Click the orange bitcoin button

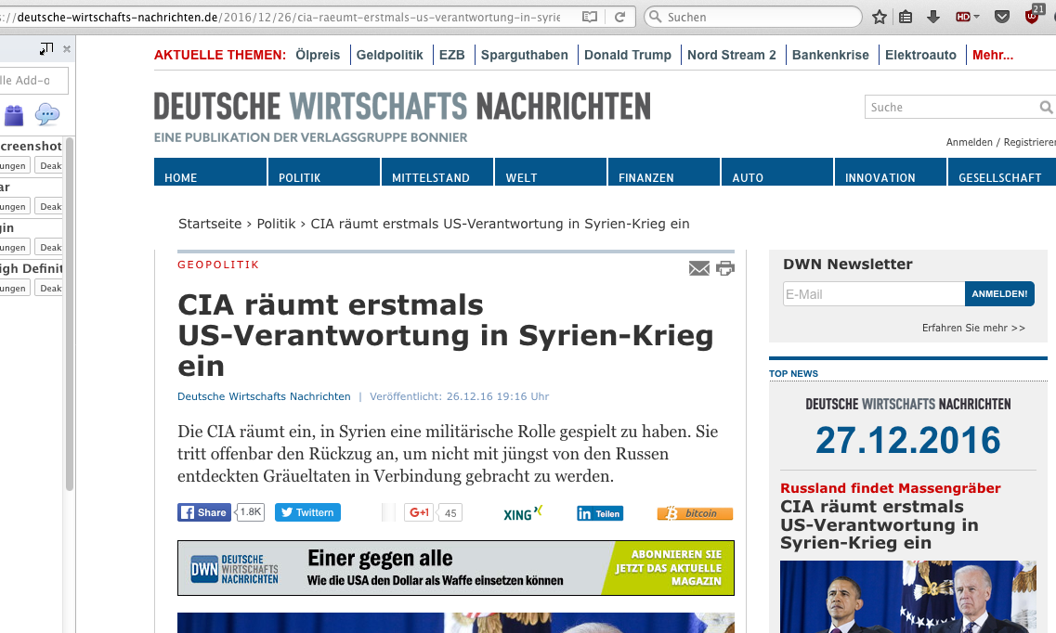[x=695, y=513]
